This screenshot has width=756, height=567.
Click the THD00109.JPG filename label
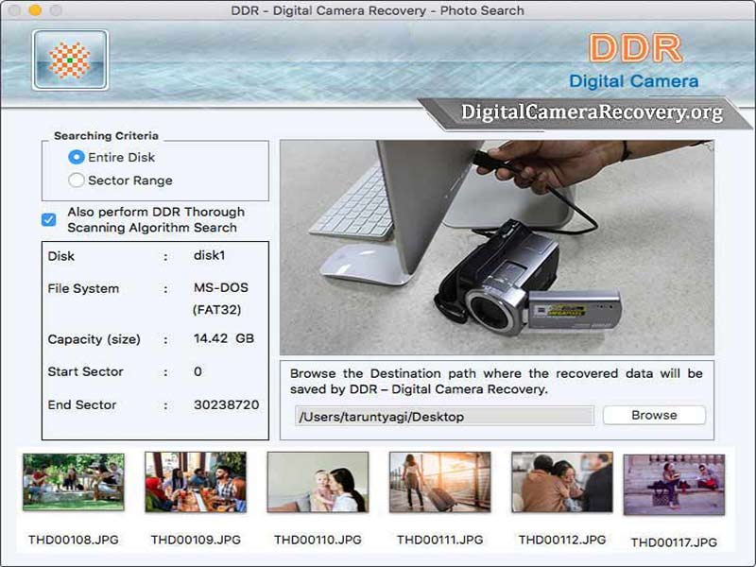tap(196, 540)
